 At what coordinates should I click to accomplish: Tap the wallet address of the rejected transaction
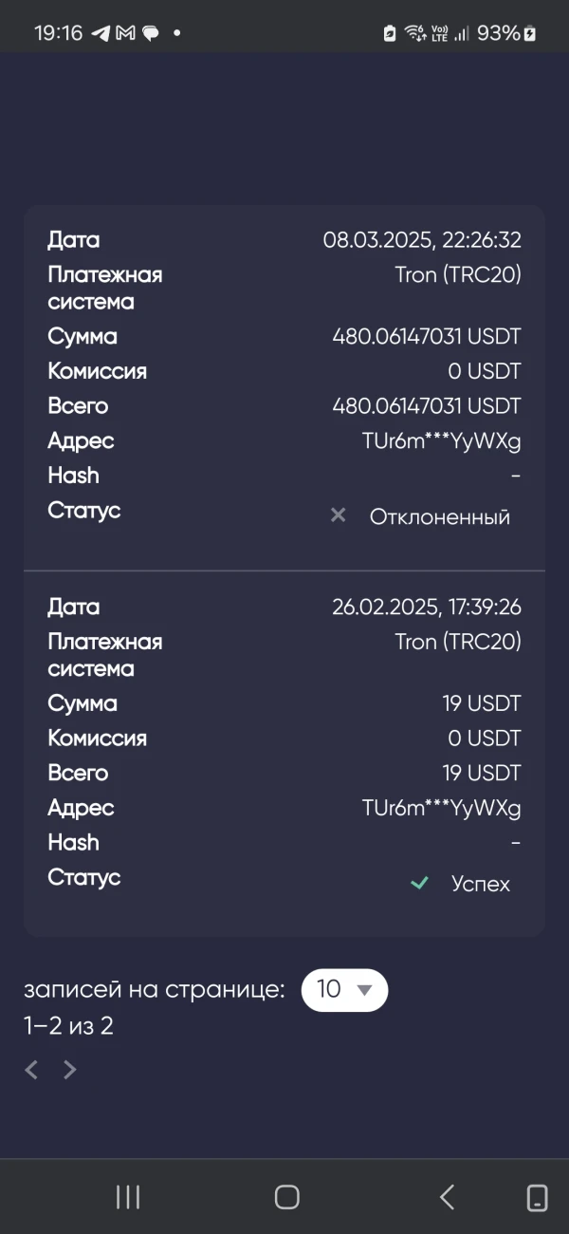pyautogui.click(x=441, y=440)
